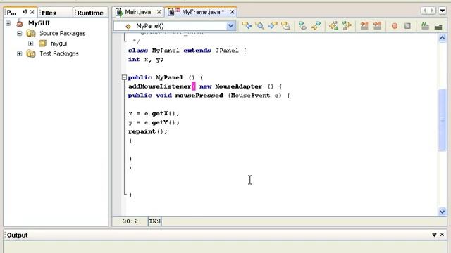The width and height of the screenshot is (451, 253).
Task: Stop macro recording with the gray square
Action: (x=407, y=26)
